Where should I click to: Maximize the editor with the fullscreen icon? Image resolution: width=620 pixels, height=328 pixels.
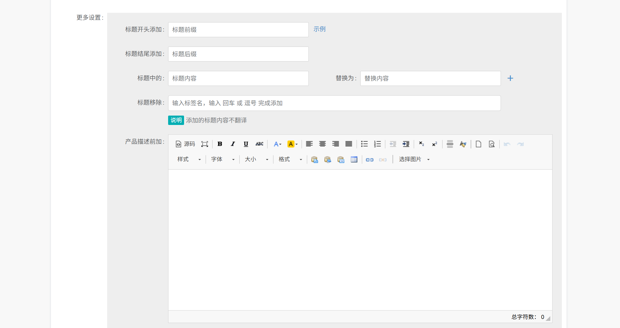tap(204, 144)
